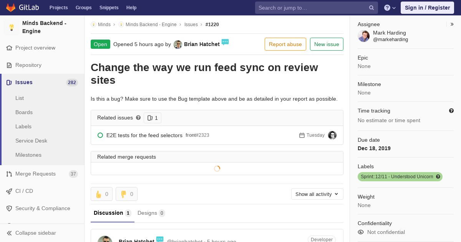Viewport: 461px width, 242px height.
Task: Click the Minds breadcrumb link
Action: click(x=104, y=25)
